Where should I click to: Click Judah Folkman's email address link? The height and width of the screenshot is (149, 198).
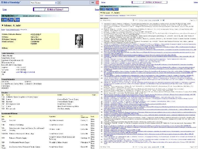pos(25,72)
